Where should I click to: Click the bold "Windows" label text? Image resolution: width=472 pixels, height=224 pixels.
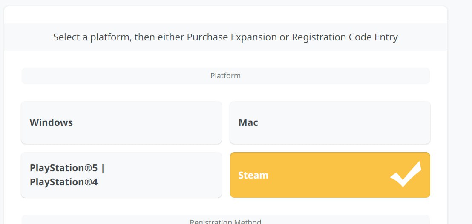51,122
